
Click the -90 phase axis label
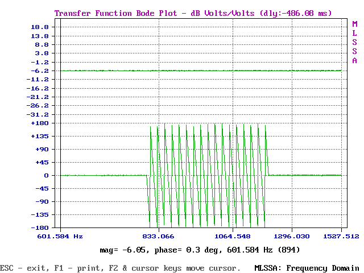(x=42, y=201)
